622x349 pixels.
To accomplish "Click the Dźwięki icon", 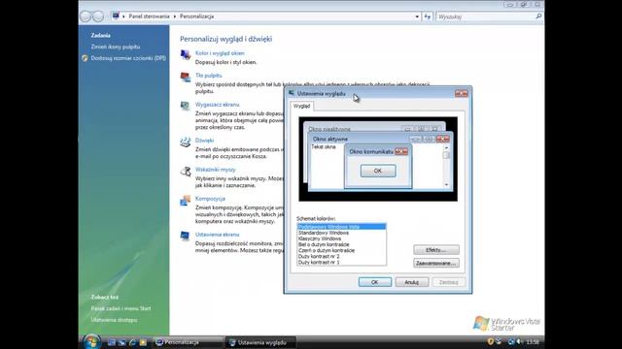I will point(186,143).
